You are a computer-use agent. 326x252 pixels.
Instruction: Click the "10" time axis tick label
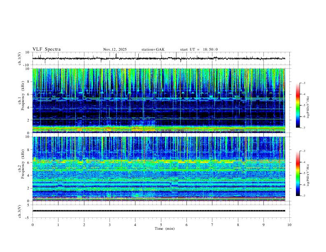(x=289, y=225)
